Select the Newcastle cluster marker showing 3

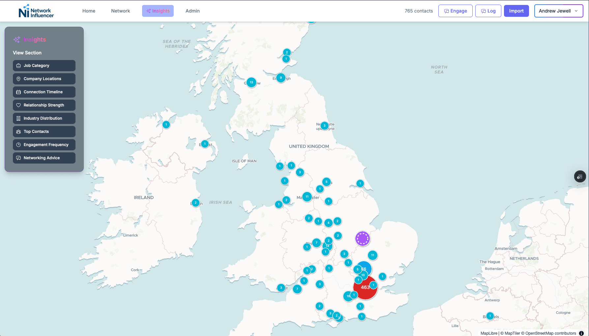[x=325, y=126]
